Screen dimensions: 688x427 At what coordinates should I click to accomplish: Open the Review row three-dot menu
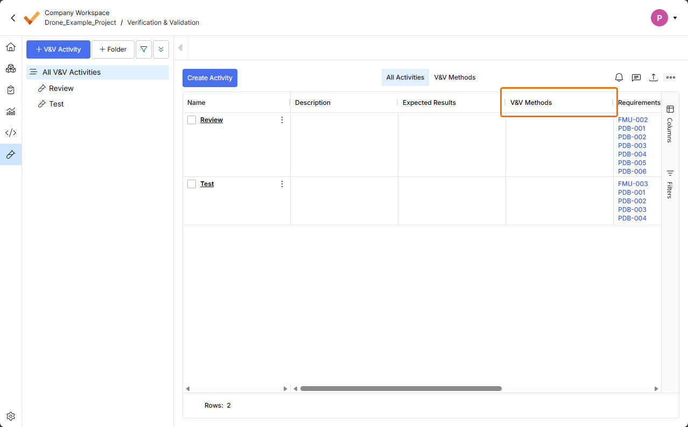[282, 120]
